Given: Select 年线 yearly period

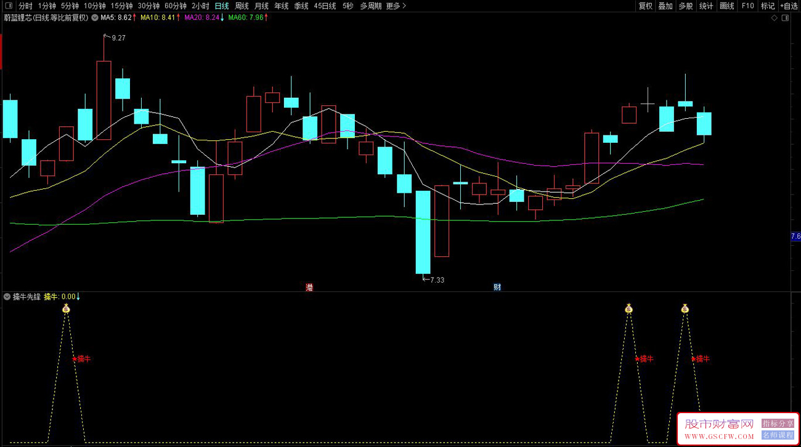Looking at the screenshot, I should [281, 6].
